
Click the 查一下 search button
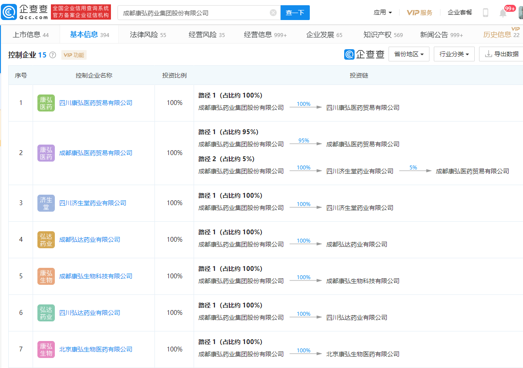tap(295, 13)
